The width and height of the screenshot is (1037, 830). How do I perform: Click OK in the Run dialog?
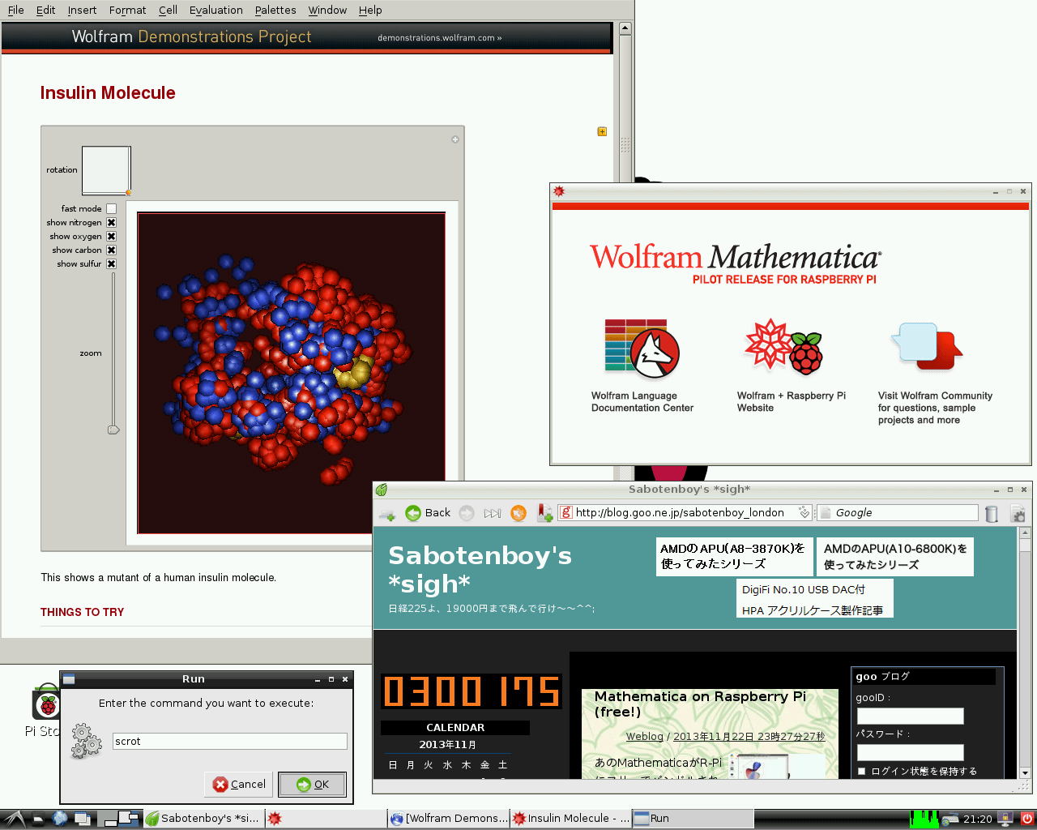313,784
